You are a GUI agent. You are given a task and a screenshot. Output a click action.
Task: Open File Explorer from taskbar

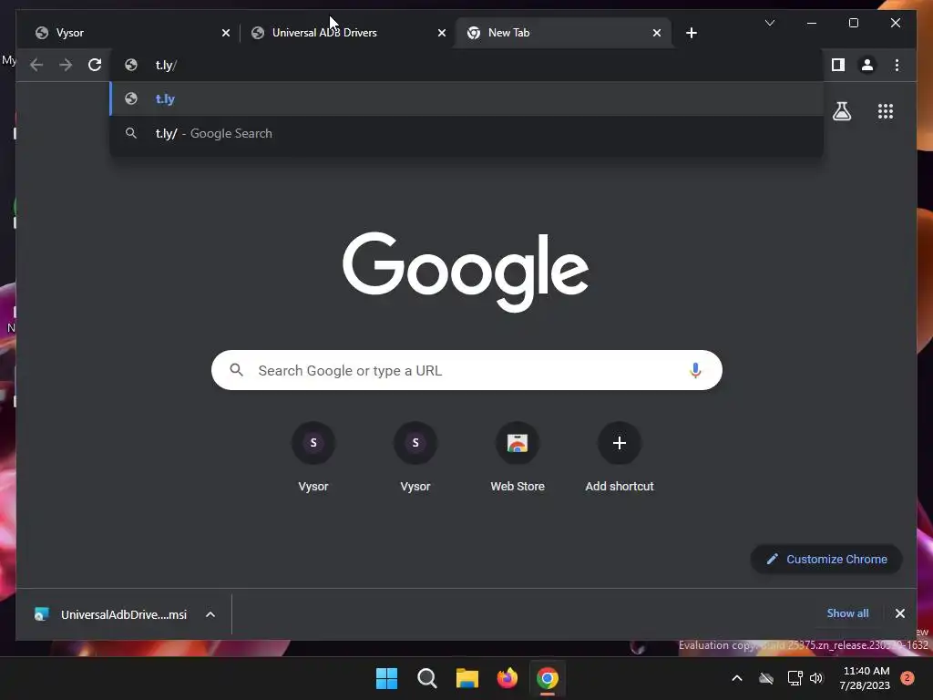pos(467,678)
